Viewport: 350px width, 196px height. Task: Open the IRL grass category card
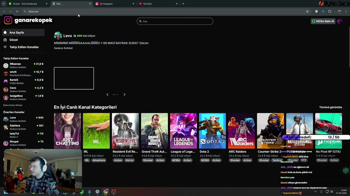[96, 131]
